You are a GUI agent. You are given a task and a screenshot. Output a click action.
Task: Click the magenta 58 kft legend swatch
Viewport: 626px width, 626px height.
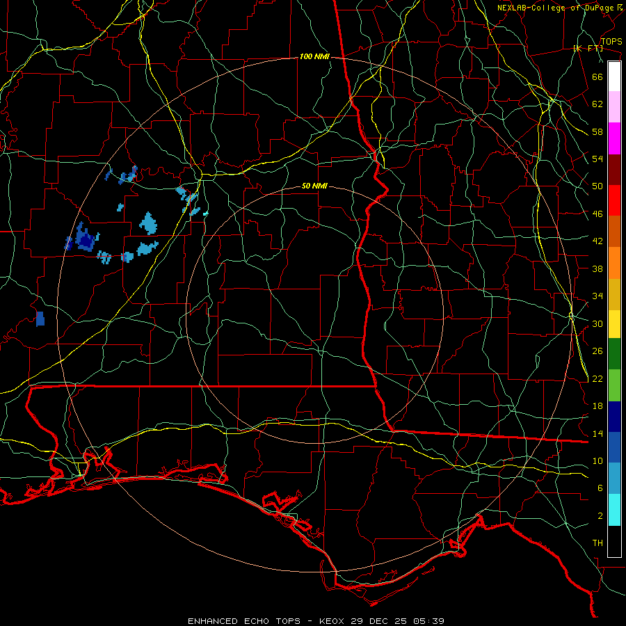[x=614, y=138]
